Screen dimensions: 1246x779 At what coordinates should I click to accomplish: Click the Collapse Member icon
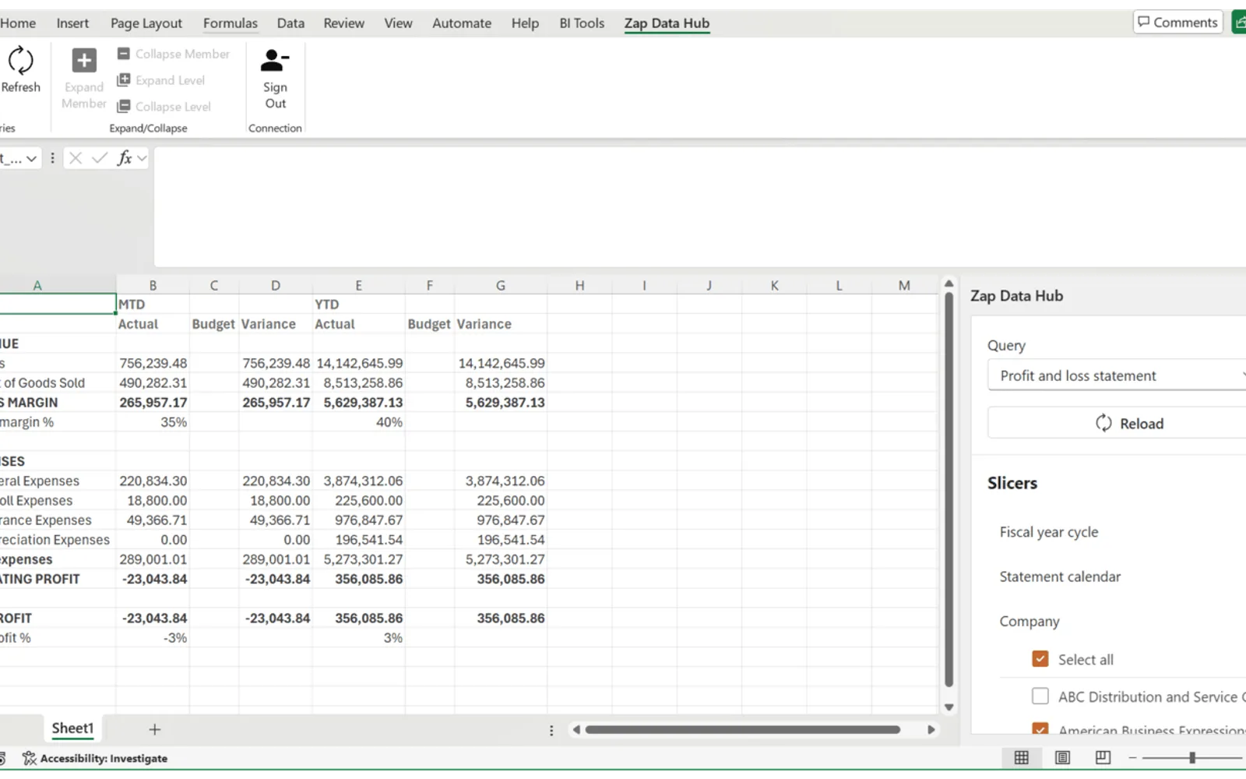124,54
